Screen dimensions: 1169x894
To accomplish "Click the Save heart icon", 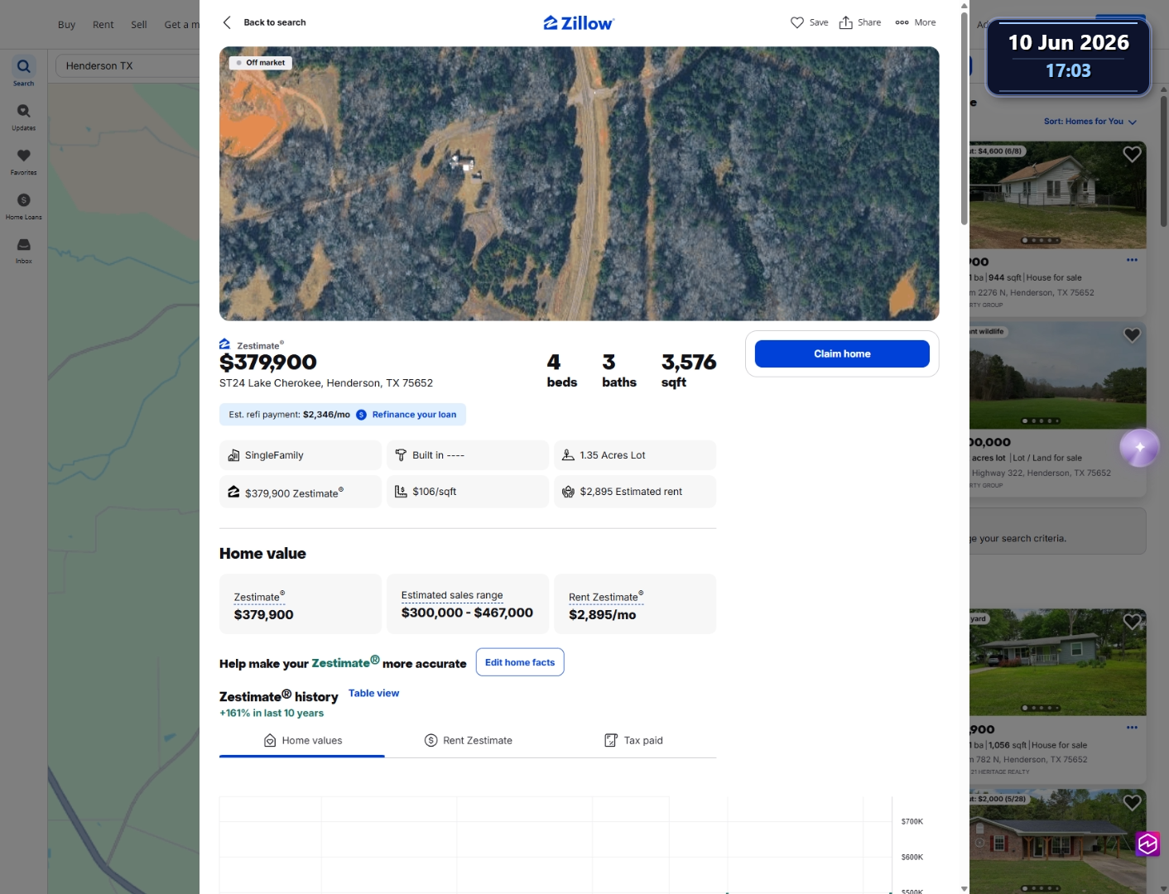I will (x=797, y=22).
